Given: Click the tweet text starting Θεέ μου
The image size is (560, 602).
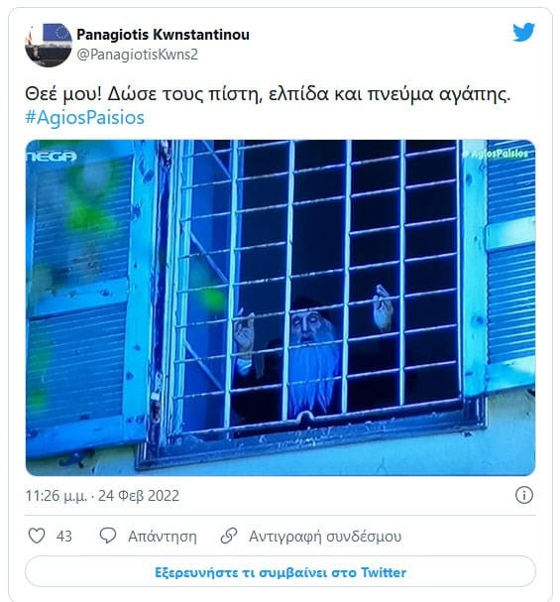Looking at the screenshot, I should [x=268, y=94].
